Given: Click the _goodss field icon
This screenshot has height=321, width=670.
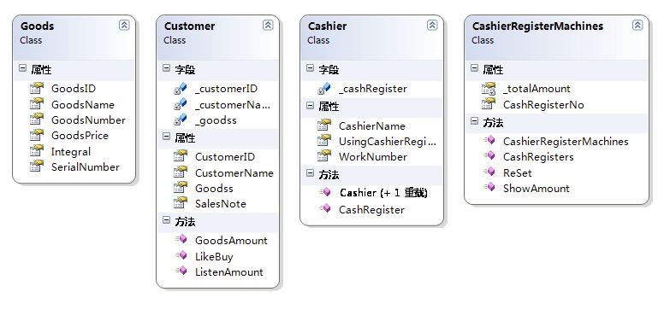Looking at the screenshot, I should pyautogui.click(x=181, y=120).
